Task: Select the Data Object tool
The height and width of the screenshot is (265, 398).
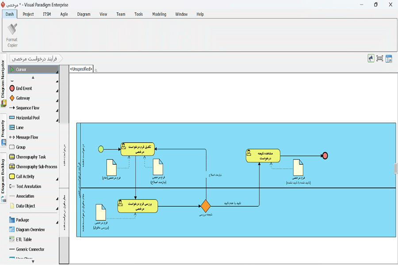Action: [25, 206]
